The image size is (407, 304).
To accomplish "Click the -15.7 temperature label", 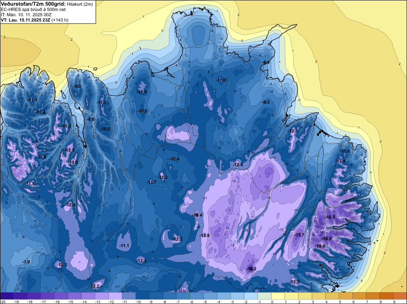I will [300, 235].
